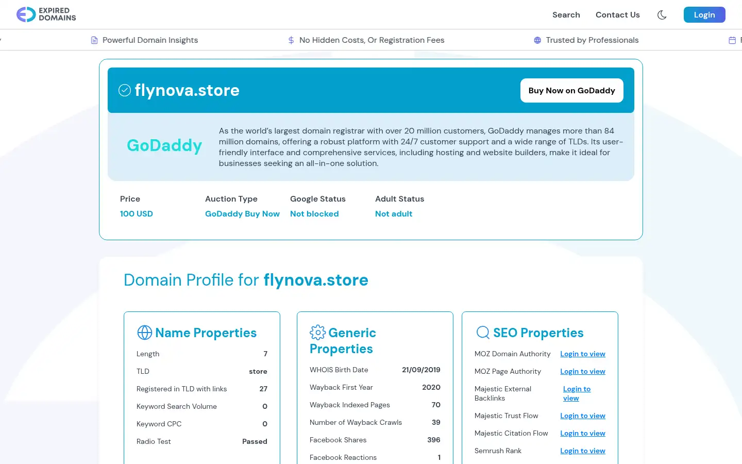742x464 pixels.
Task: Click the flynova.store title in banner
Action: click(187, 90)
